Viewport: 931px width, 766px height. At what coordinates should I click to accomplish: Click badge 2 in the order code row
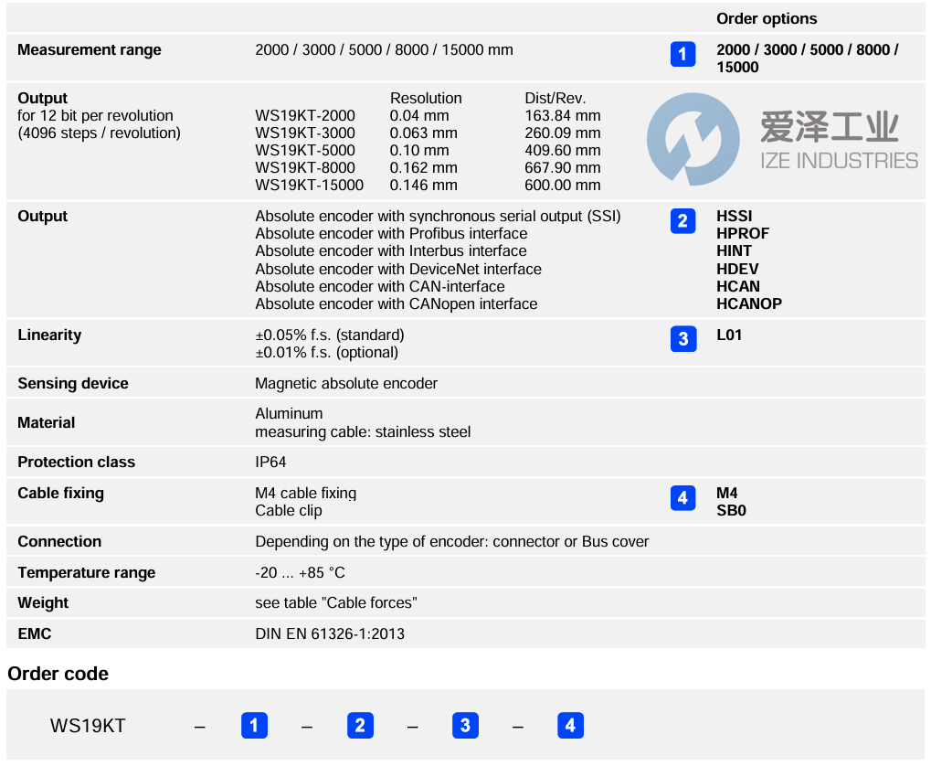coord(360,725)
